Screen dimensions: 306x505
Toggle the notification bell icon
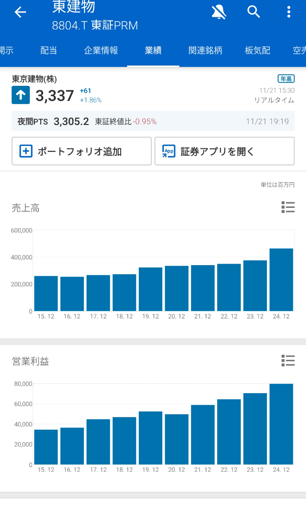(219, 12)
